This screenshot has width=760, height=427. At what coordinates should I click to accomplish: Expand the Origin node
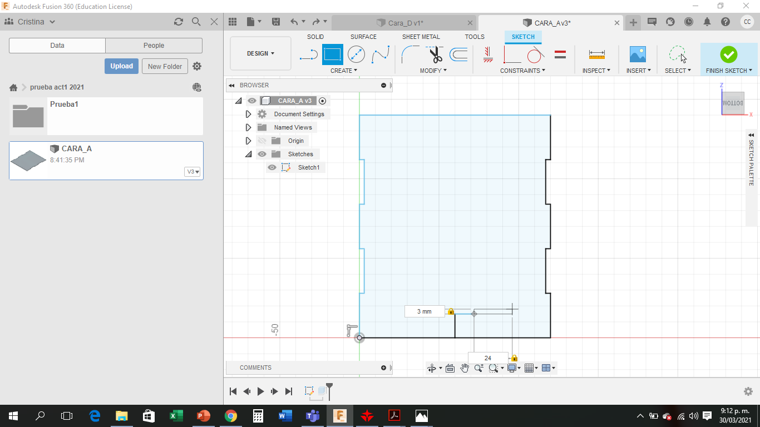click(248, 141)
